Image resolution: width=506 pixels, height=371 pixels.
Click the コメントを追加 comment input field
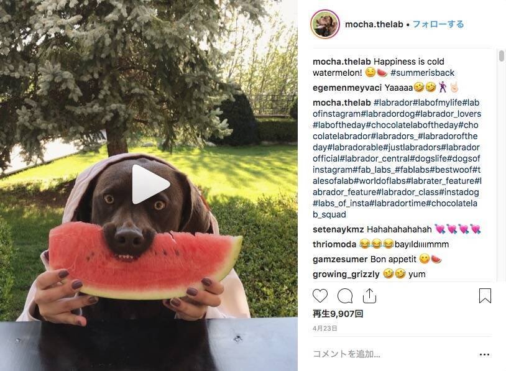393,354
